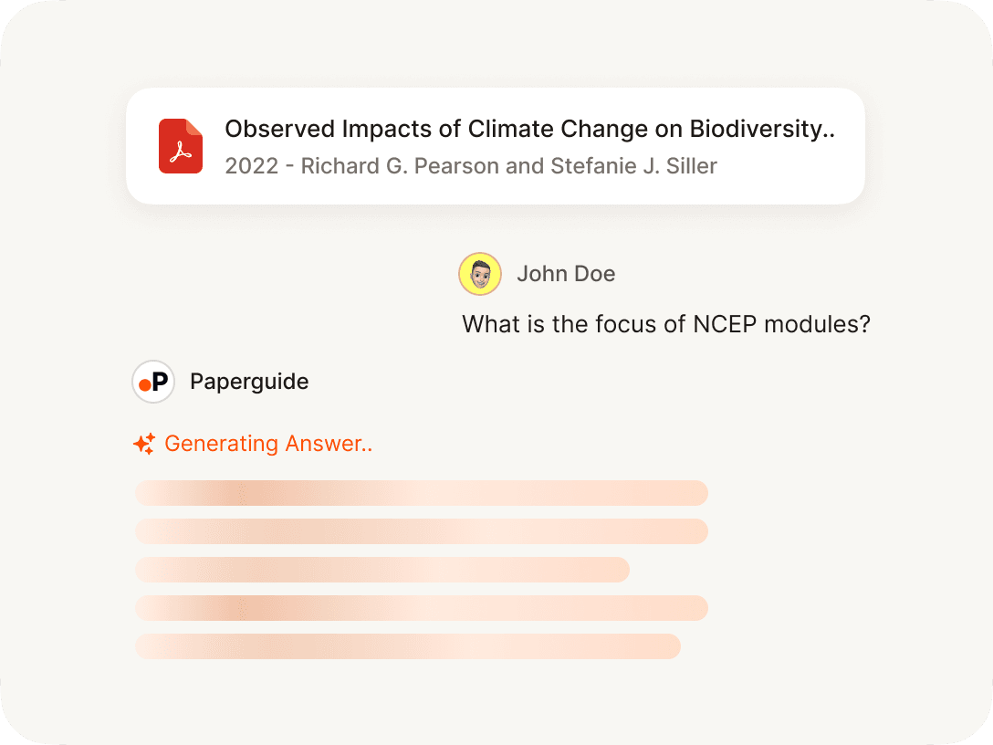The height and width of the screenshot is (745, 993).
Task: Click the question What is the focus of NCEP modules
Action: click(x=666, y=324)
